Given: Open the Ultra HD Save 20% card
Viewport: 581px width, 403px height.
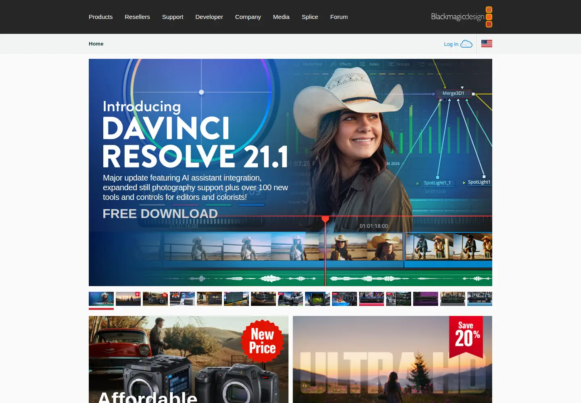Looking at the screenshot, I should 393,359.
